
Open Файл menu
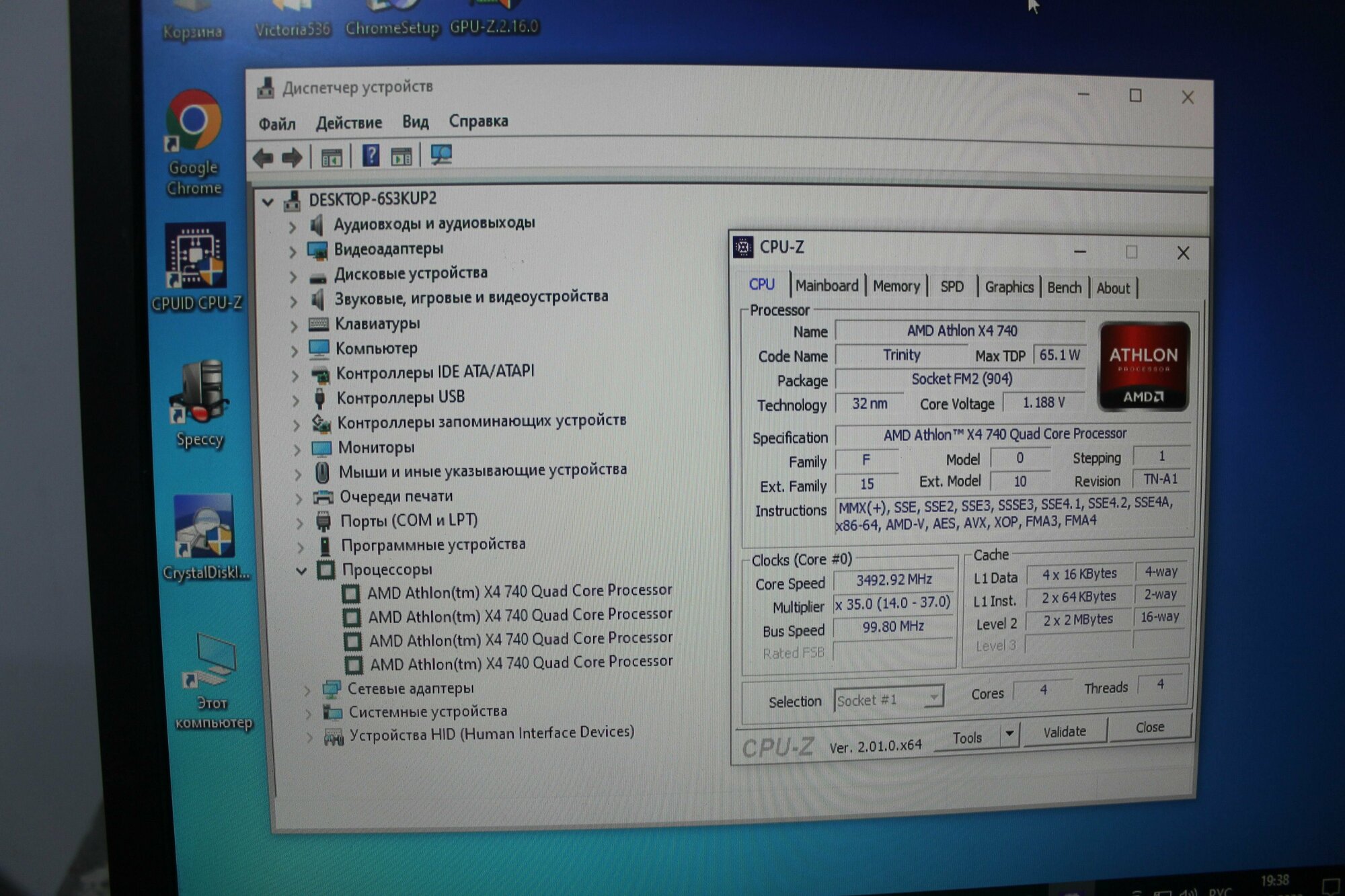(x=277, y=124)
